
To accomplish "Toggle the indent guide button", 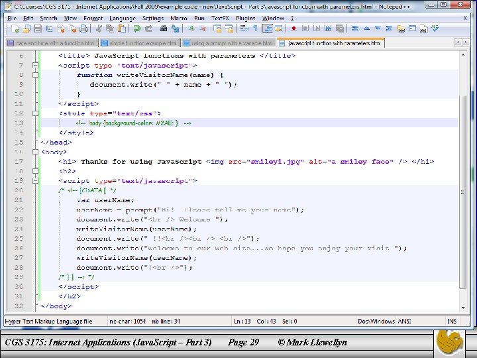I will click(x=267, y=29).
